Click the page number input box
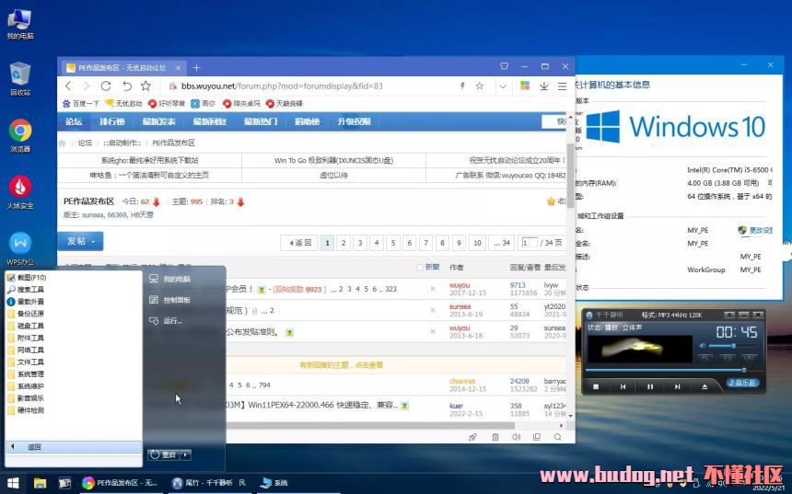 point(529,243)
